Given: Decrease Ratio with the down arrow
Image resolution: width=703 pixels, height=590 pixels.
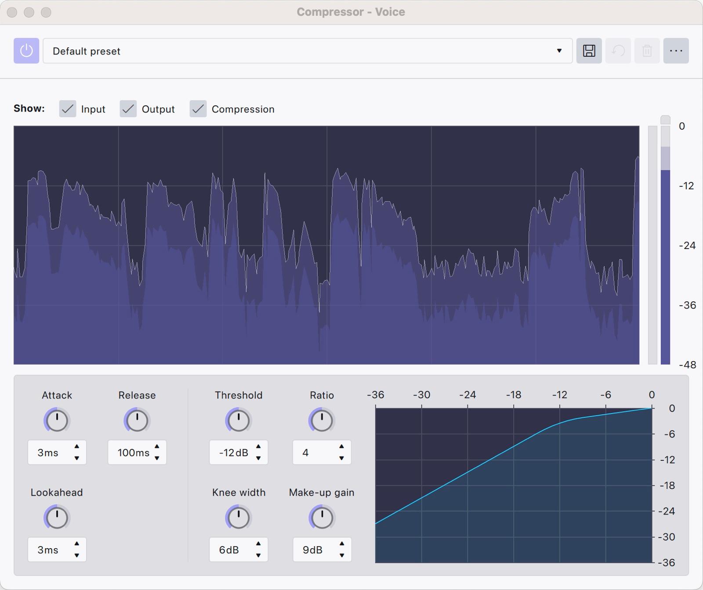Looking at the screenshot, I should pyautogui.click(x=342, y=458).
